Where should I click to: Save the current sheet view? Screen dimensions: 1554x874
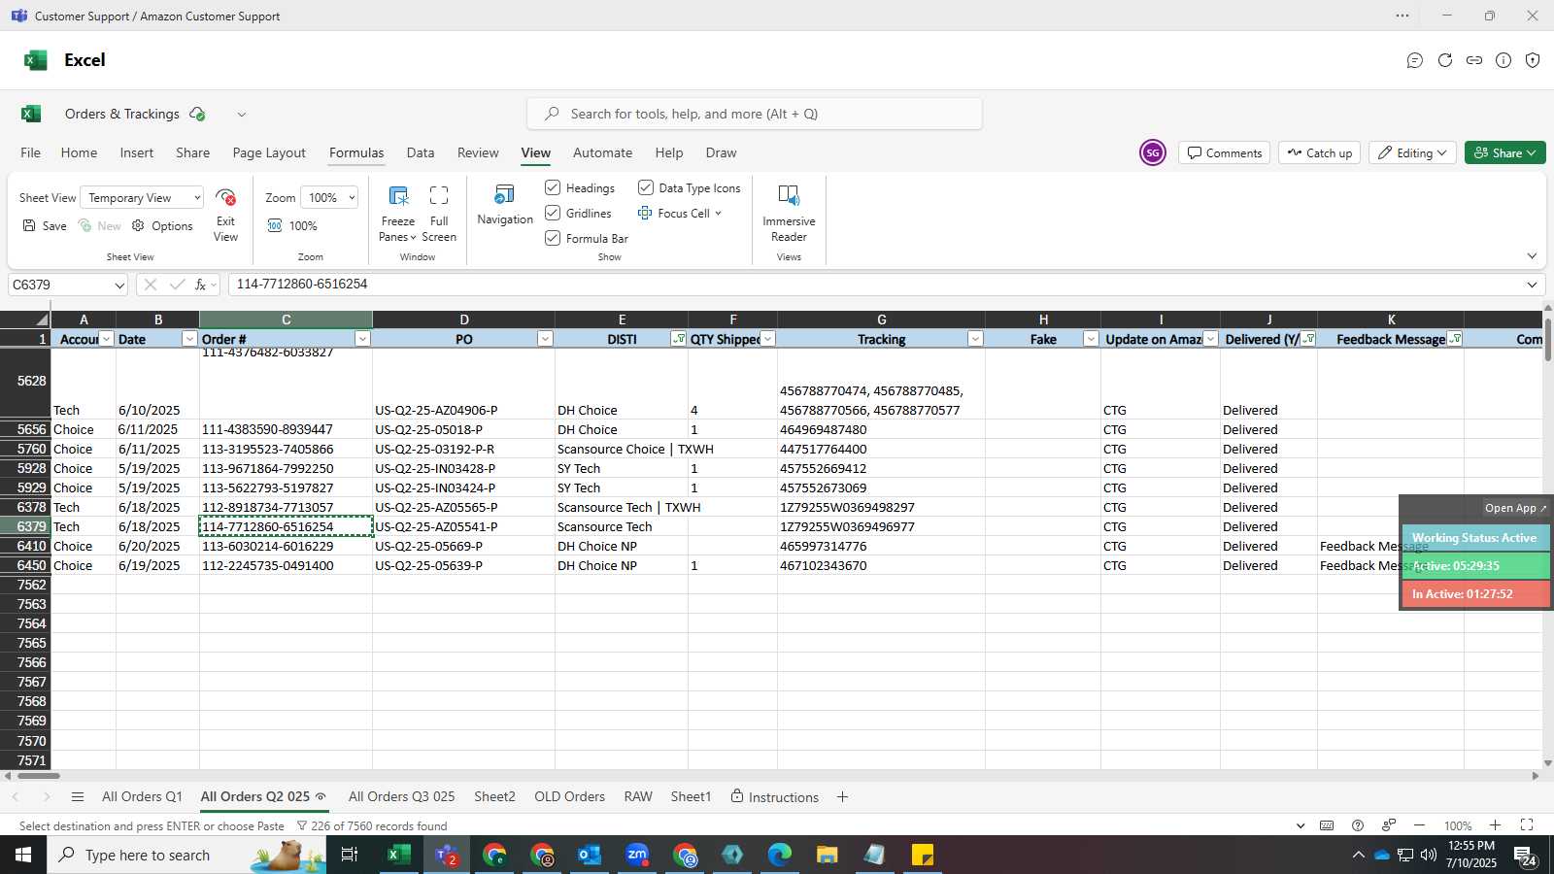point(45,225)
